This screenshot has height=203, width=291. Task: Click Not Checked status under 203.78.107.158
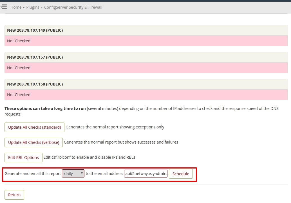(19, 95)
